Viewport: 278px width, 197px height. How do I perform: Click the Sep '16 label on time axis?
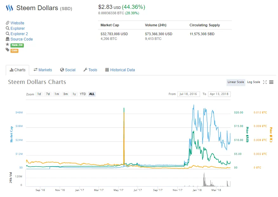coord(40,190)
